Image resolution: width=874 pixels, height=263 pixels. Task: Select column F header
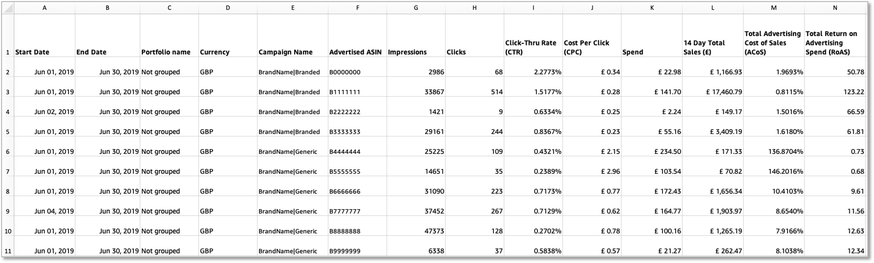pyautogui.click(x=357, y=8)
